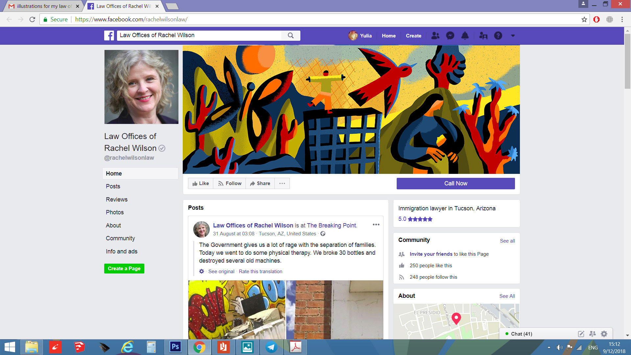Open friend requests icon

pyautogui.click(x=435, y=35)
